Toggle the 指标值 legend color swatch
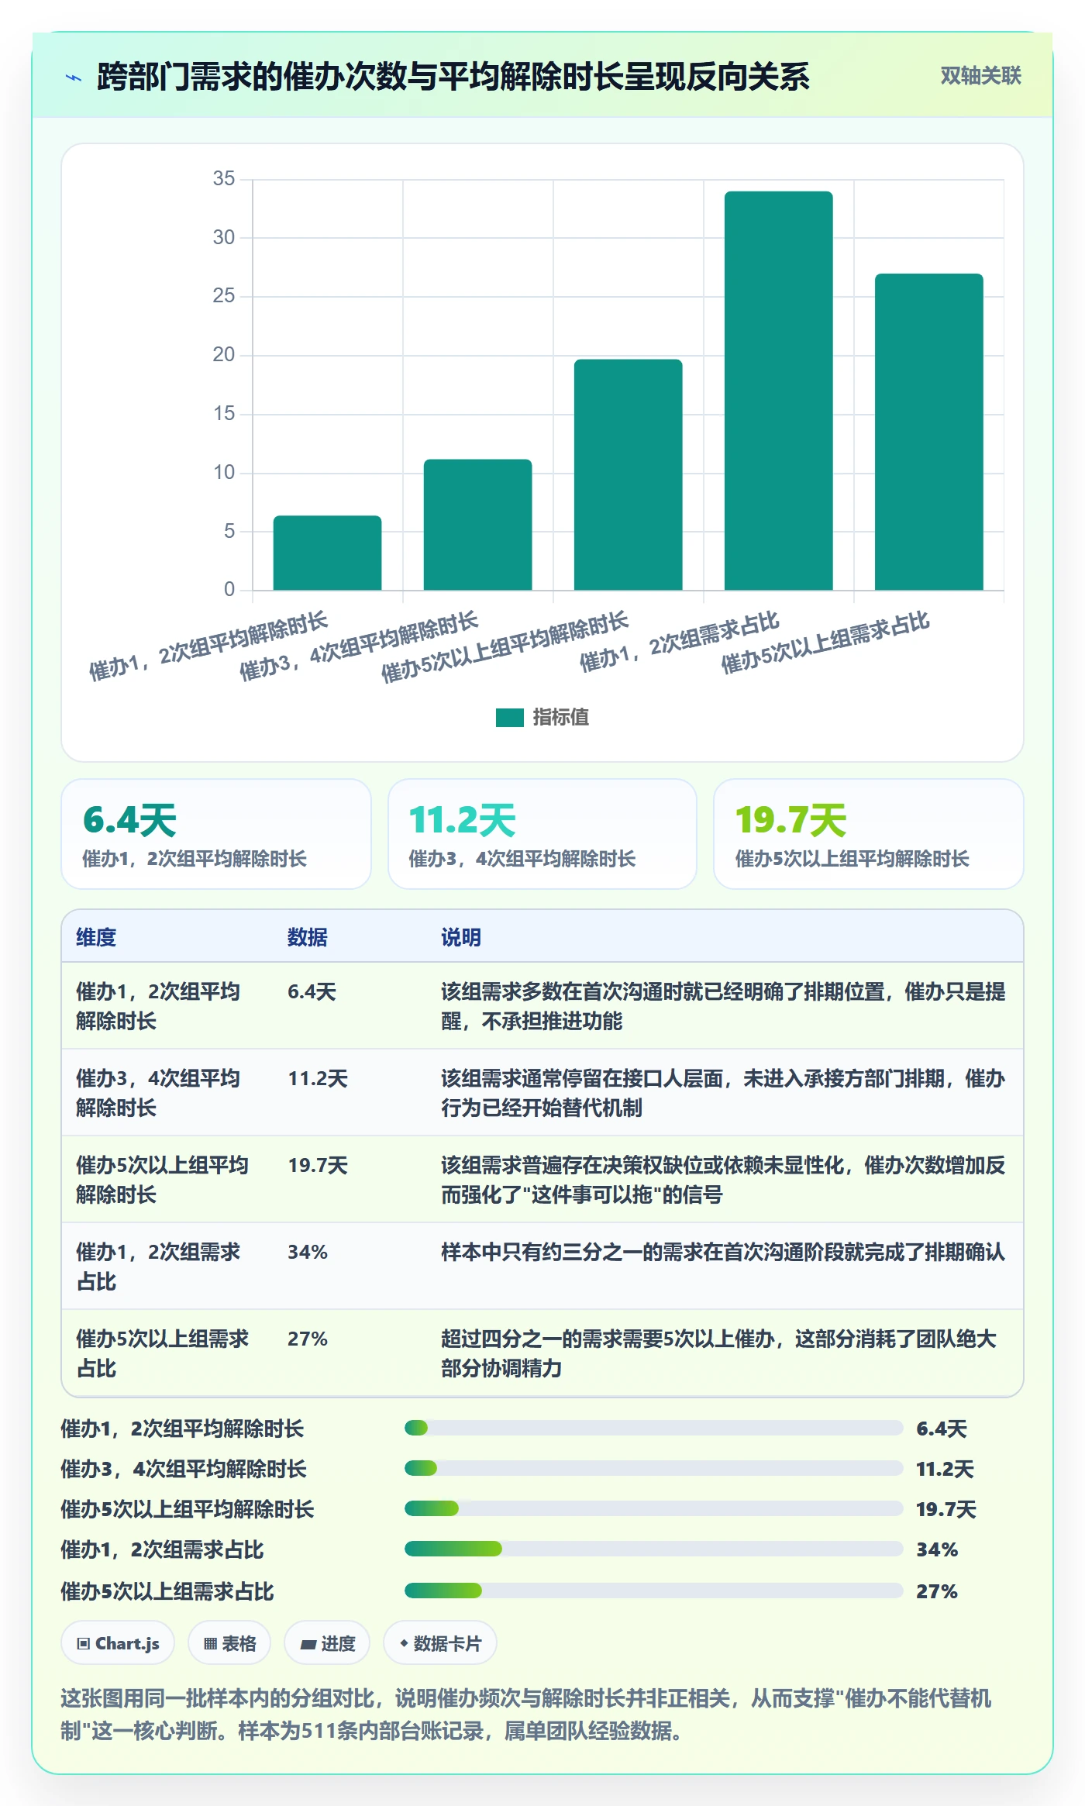The height and width of the screenshot is (1806, 1085). point(509,718)
